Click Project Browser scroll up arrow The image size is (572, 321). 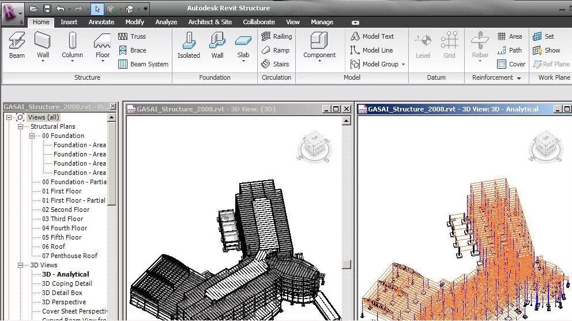[112, 117]
